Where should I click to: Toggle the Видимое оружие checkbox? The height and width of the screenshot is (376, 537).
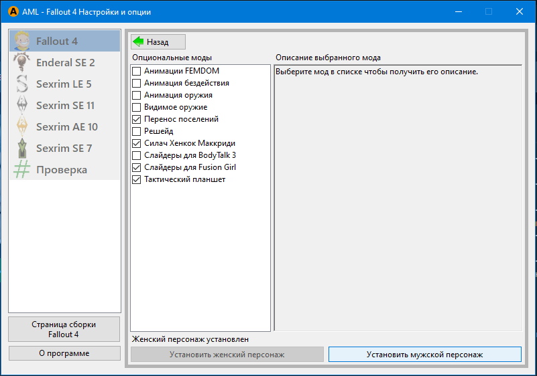[137, 107]
